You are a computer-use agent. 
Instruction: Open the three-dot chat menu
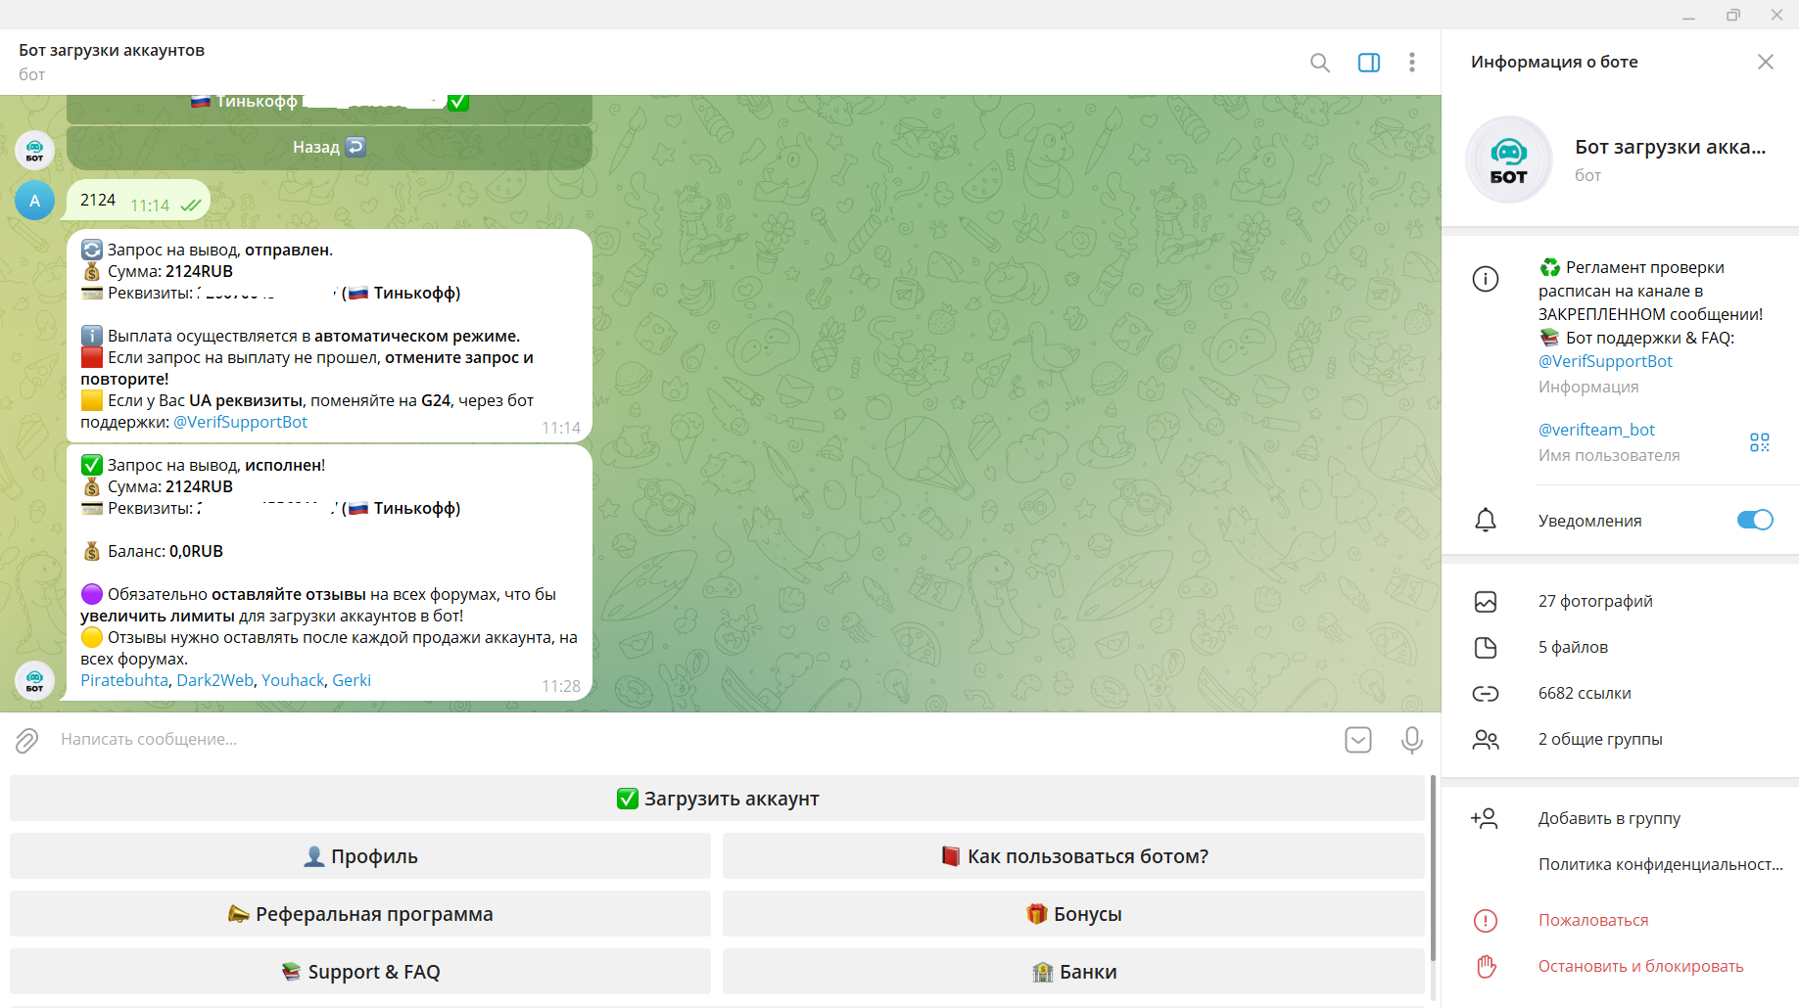1411,63
